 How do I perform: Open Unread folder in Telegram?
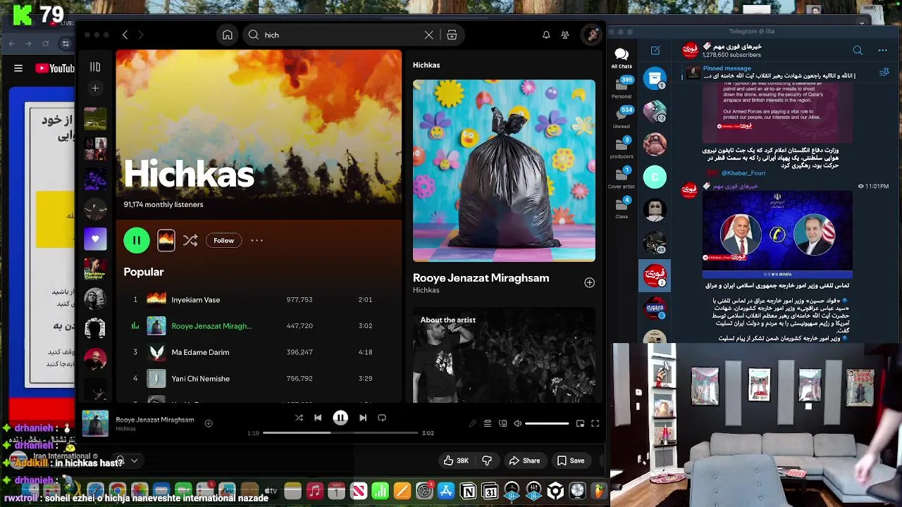point(622,118)
